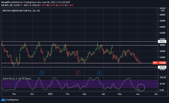The image size is (169, 103).
Task: Click the 100.00 Stoch RSI scale value
Action: 163,77
